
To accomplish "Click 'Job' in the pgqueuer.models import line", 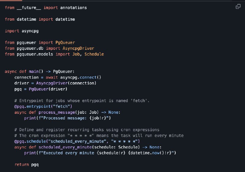I will pos(76,54).
